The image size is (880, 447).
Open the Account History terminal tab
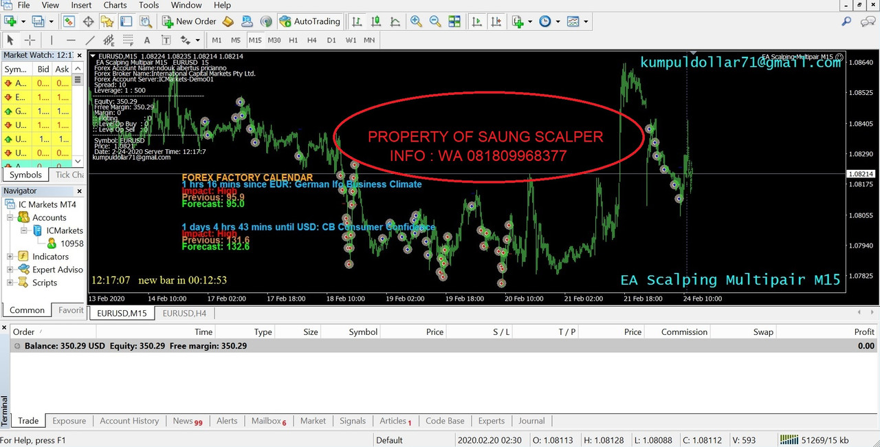coord(129,421)
